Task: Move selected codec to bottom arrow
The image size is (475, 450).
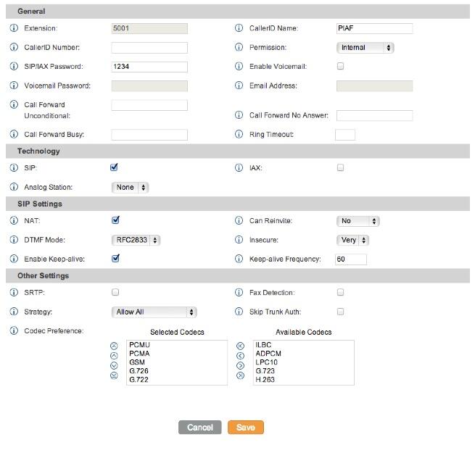Action: click(114, 375)
